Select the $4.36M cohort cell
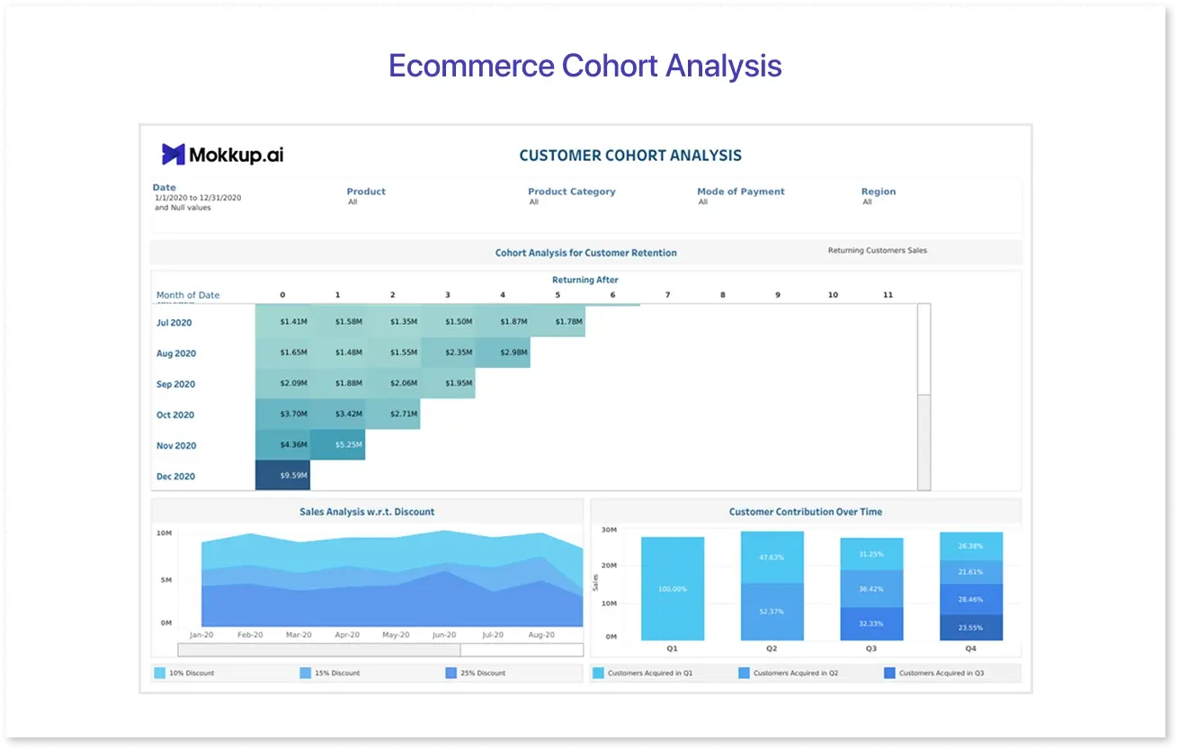The height and width of the screenshot is (750, 1178). point(282,445)
